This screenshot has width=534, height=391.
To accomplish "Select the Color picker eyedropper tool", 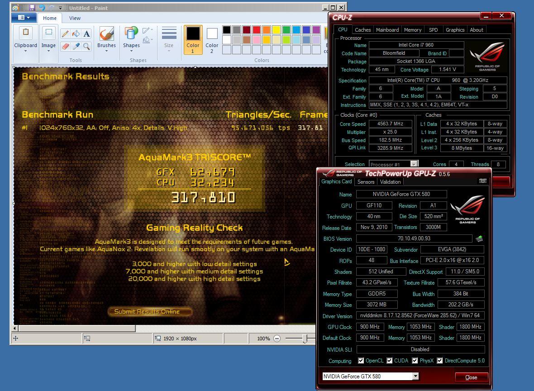I will click(76, 46).
